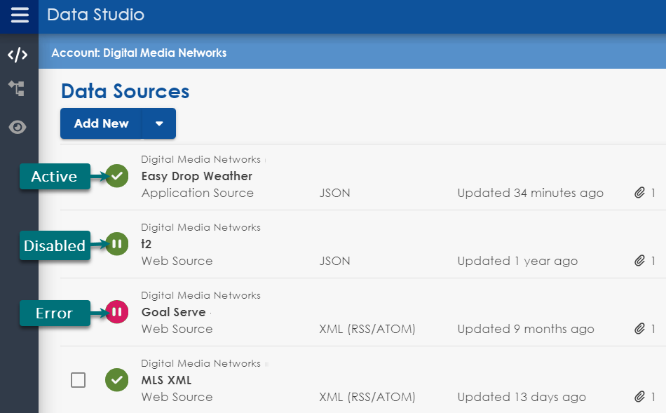Open the MLS XML data source
666x413 pixels.
tap(166, 380)
